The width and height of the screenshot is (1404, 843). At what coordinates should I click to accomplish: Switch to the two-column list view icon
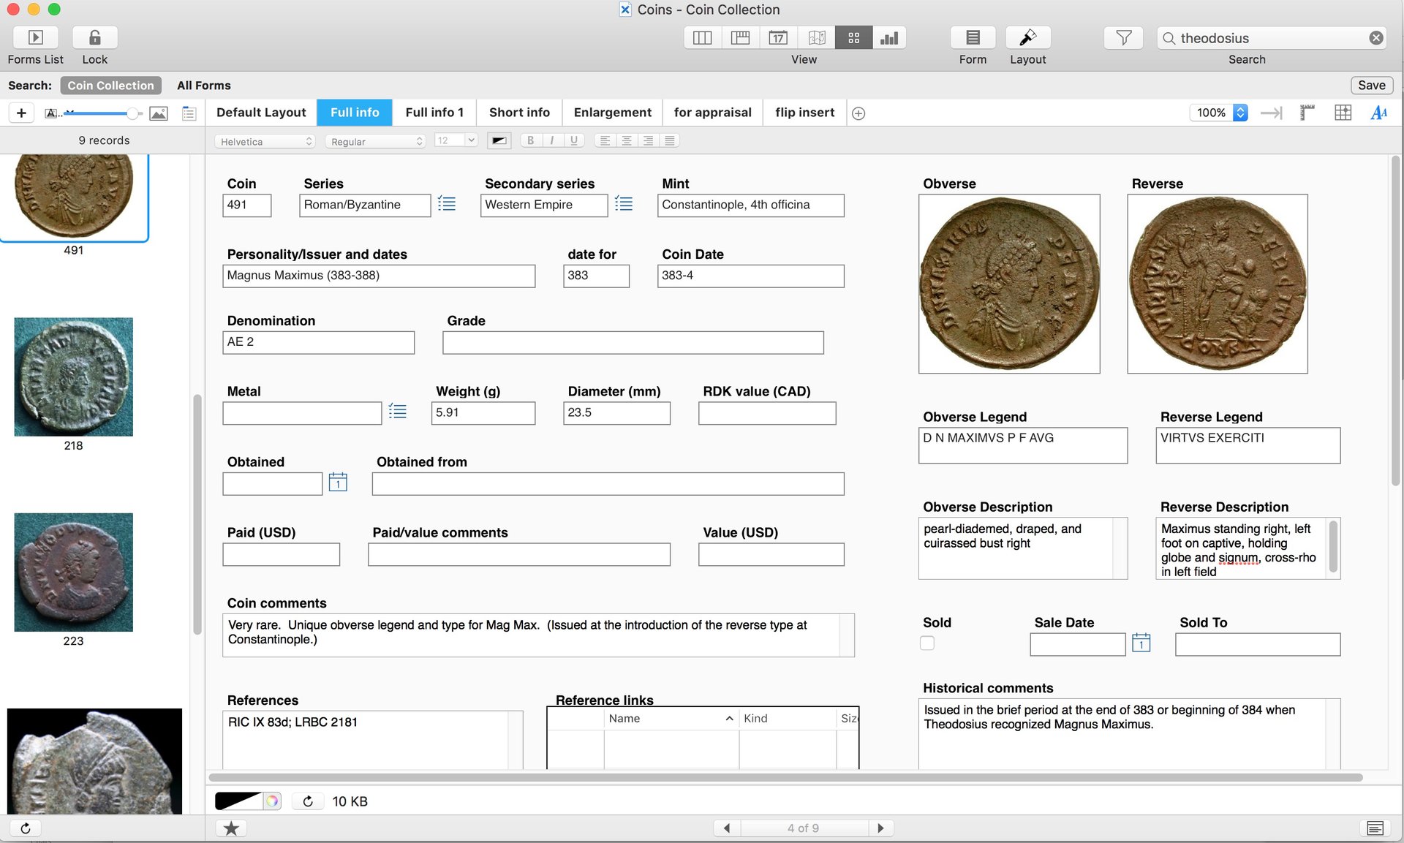[x=702, y=38]
